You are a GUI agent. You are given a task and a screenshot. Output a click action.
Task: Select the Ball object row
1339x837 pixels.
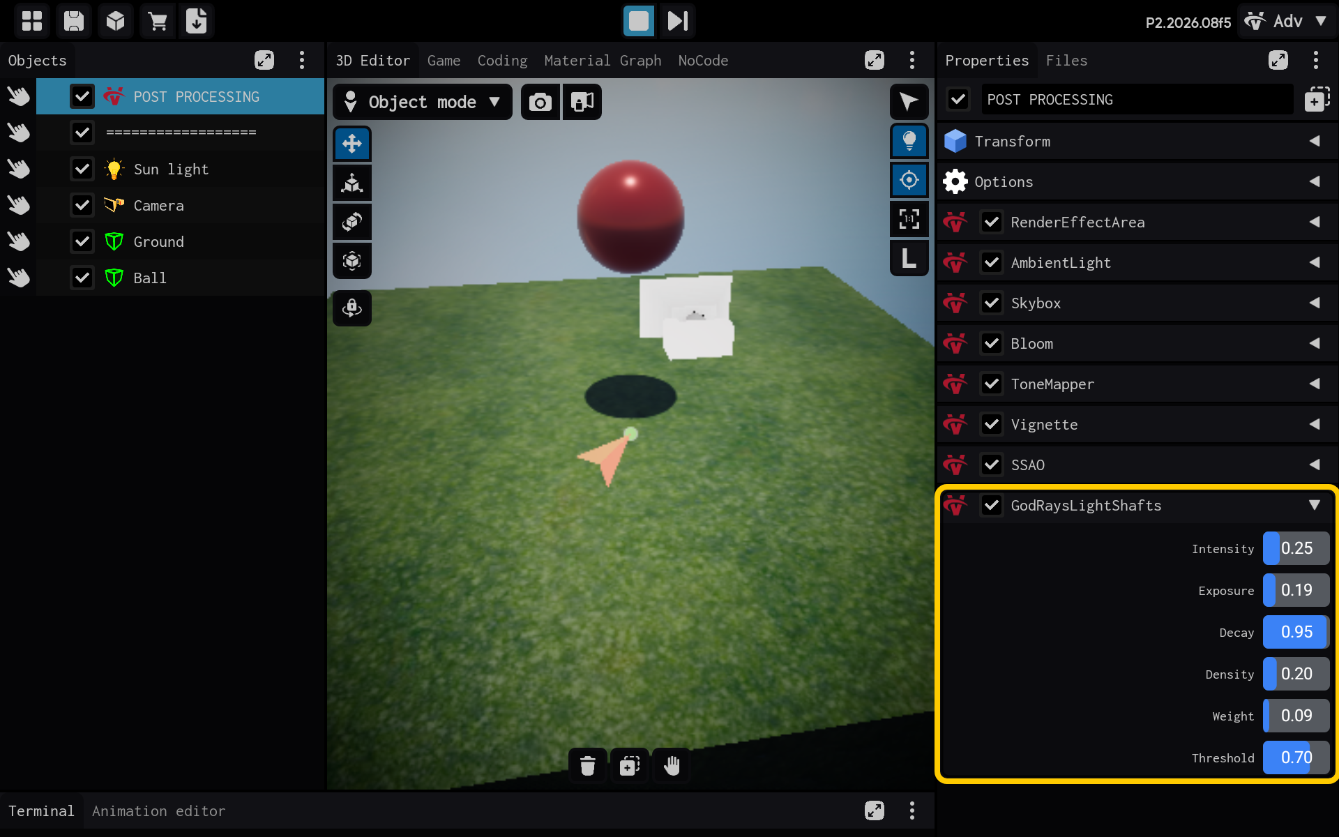pos(180,278)
